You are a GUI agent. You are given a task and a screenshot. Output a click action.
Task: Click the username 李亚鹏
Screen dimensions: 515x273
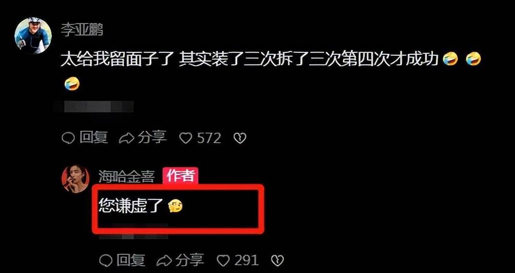(x=82, y=30)
